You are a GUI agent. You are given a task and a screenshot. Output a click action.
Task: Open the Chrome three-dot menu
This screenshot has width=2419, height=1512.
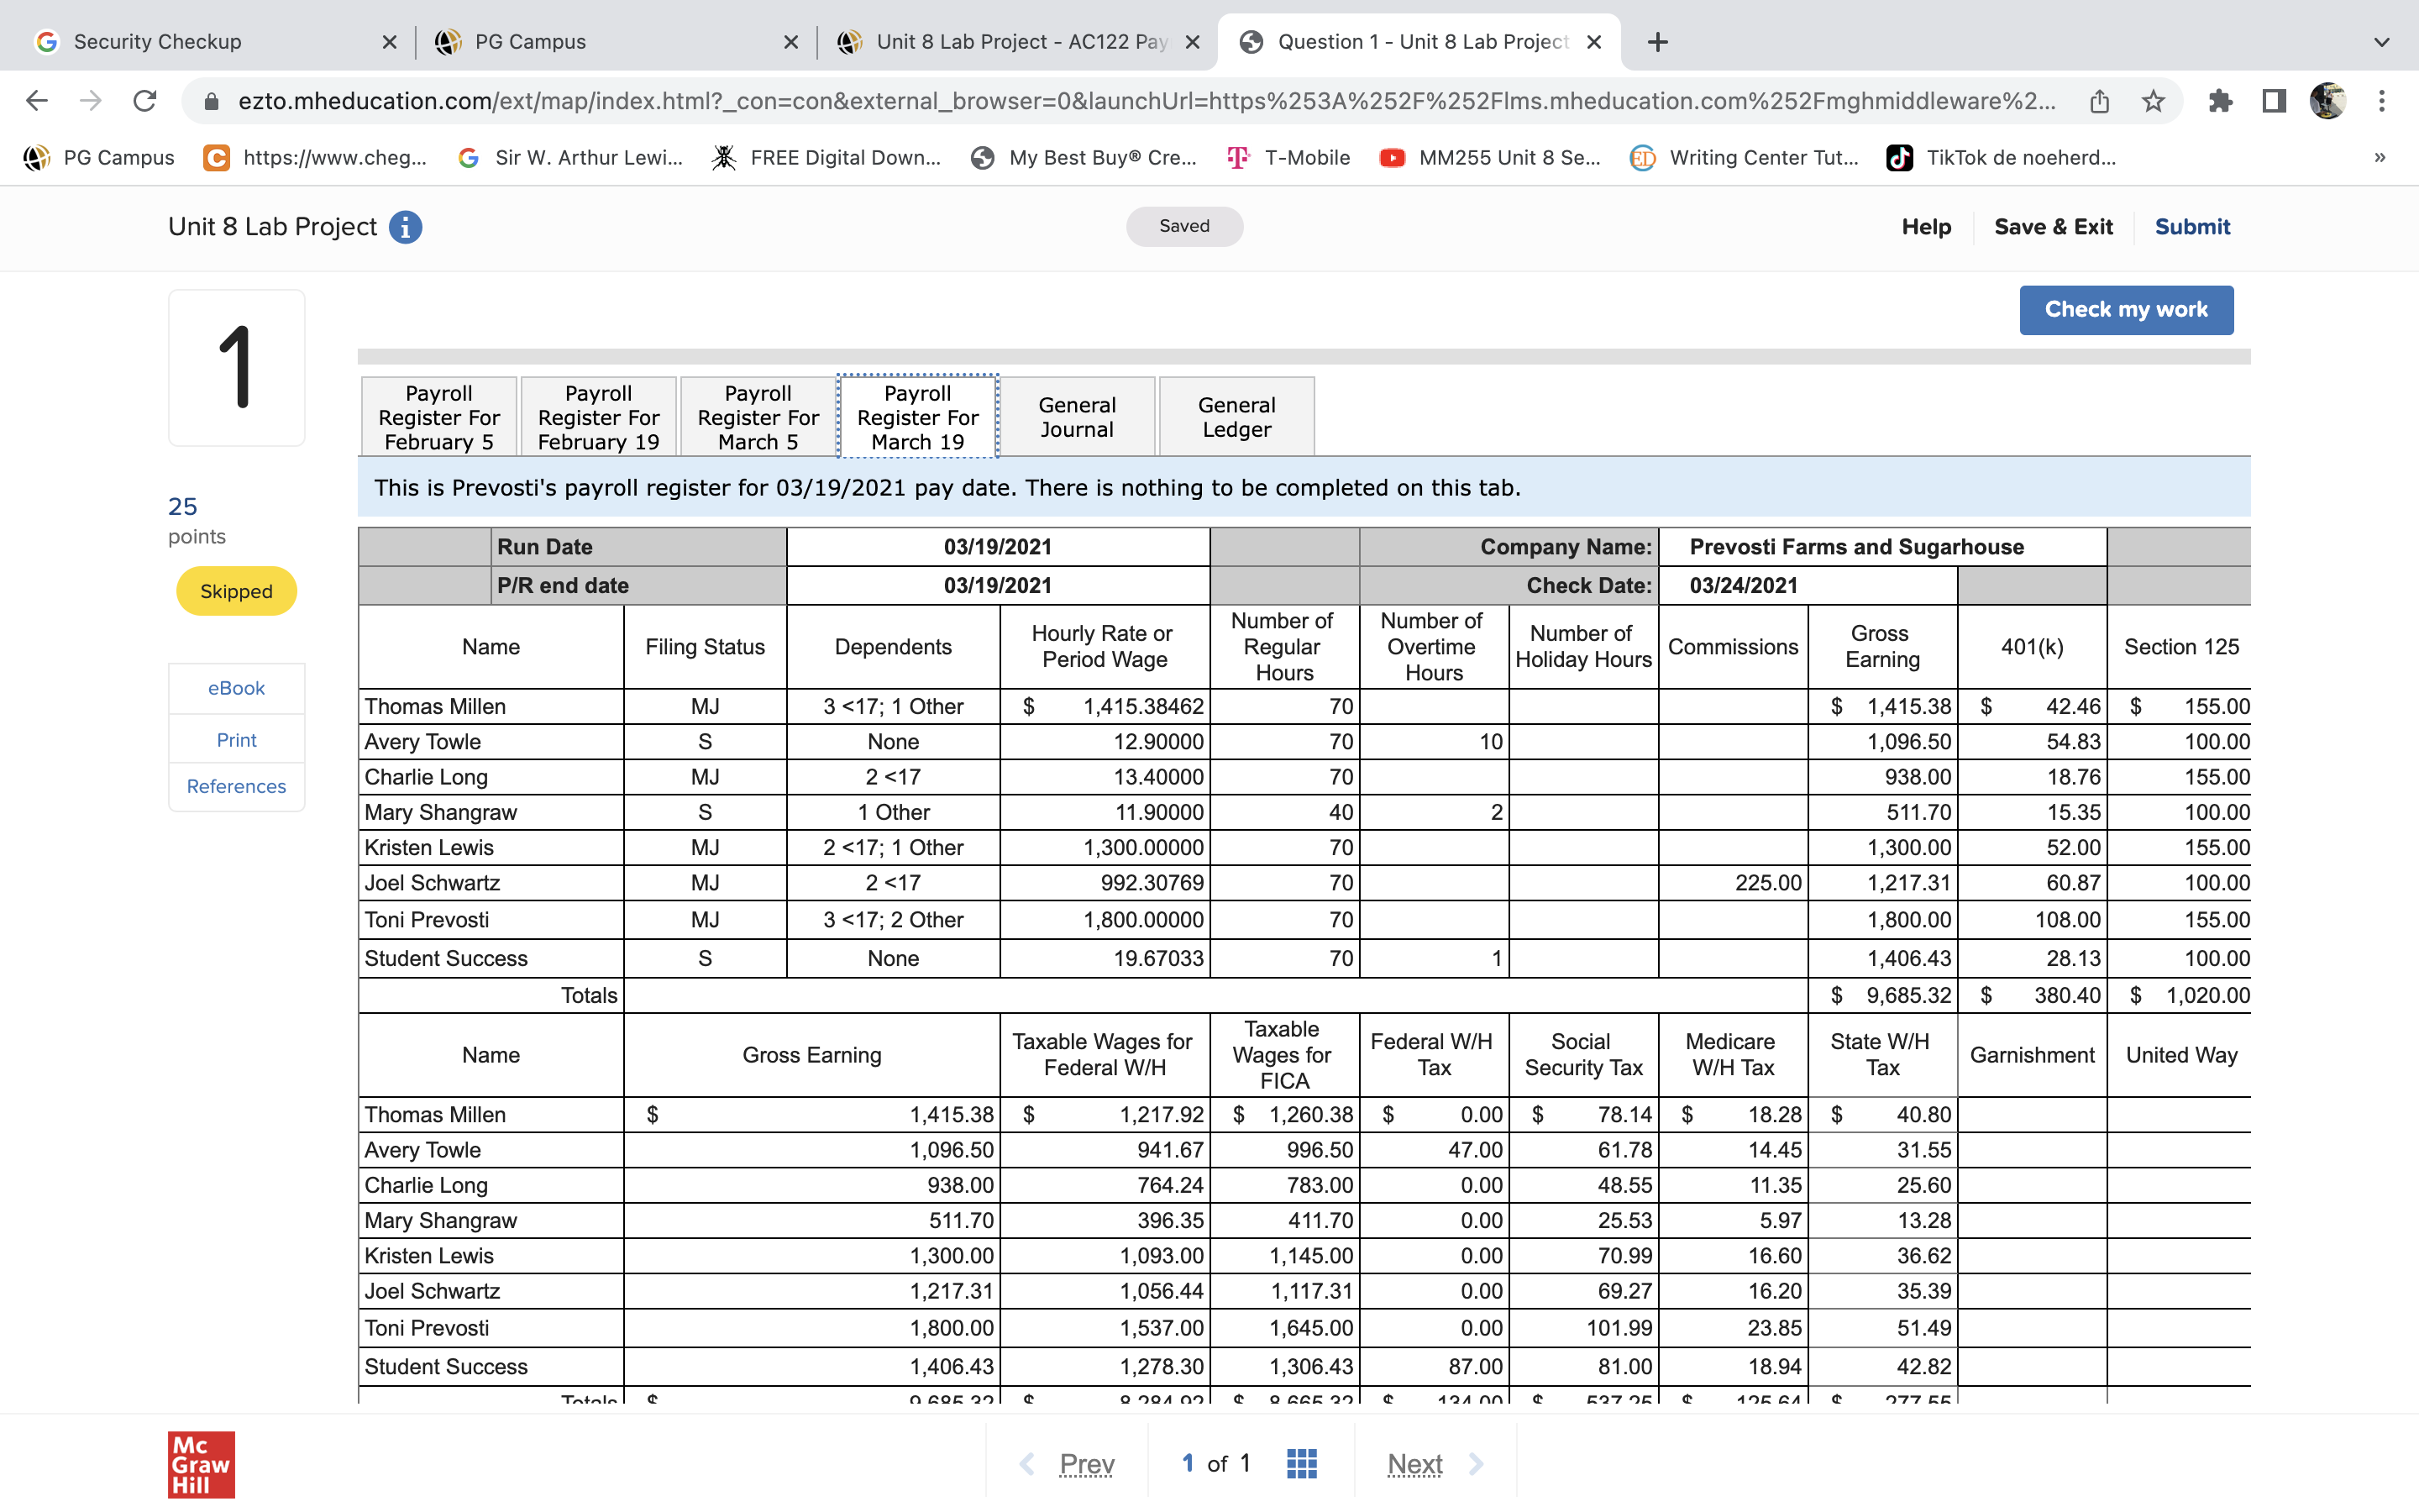pyautogui.click(x=2382, y=101)
